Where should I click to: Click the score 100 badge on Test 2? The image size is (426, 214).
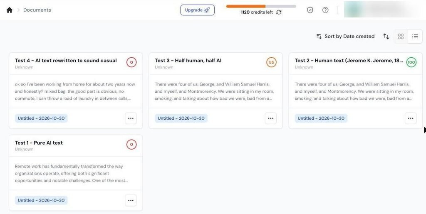[x=411, y=62]
